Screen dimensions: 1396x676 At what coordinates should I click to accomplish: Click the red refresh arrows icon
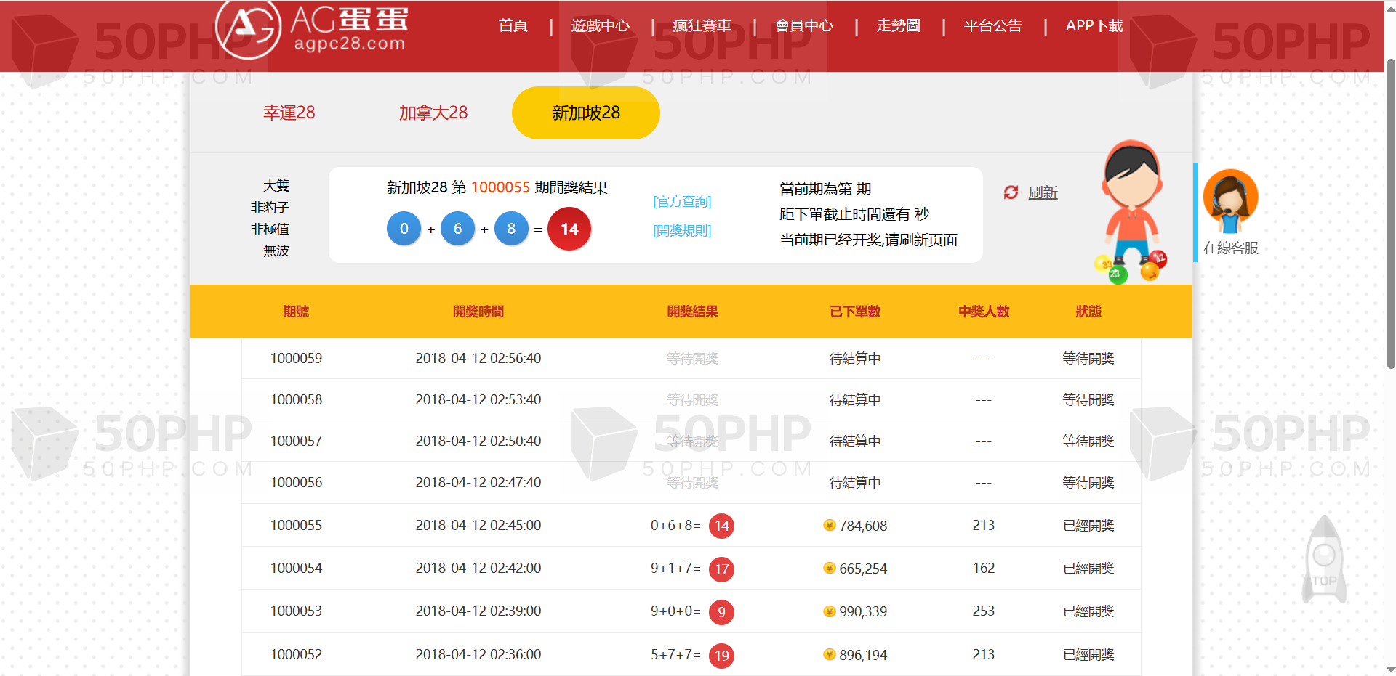(1011, 192)
